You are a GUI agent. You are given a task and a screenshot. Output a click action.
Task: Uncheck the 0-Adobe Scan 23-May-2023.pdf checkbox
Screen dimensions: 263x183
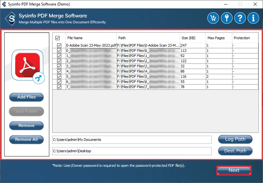point(59,46)
